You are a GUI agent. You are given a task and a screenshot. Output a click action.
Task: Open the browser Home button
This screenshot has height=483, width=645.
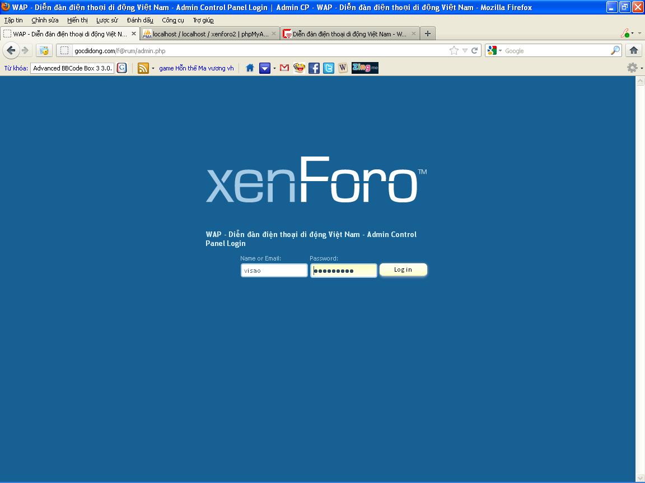click(x=633, y=50)
